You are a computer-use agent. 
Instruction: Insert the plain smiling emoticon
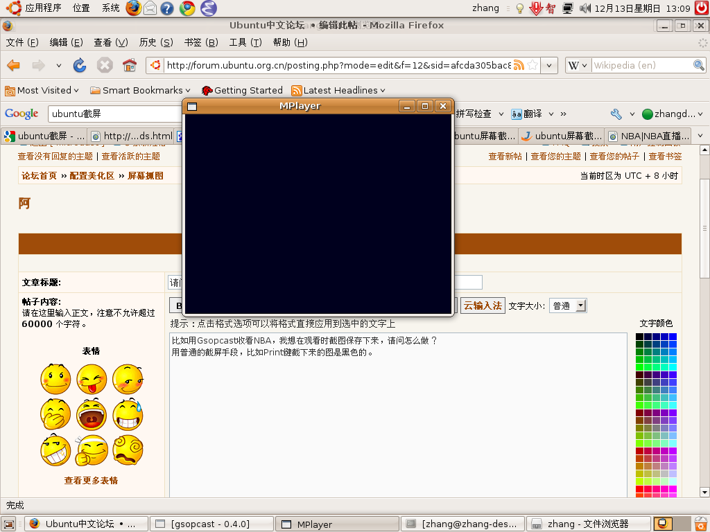(55, 379)
